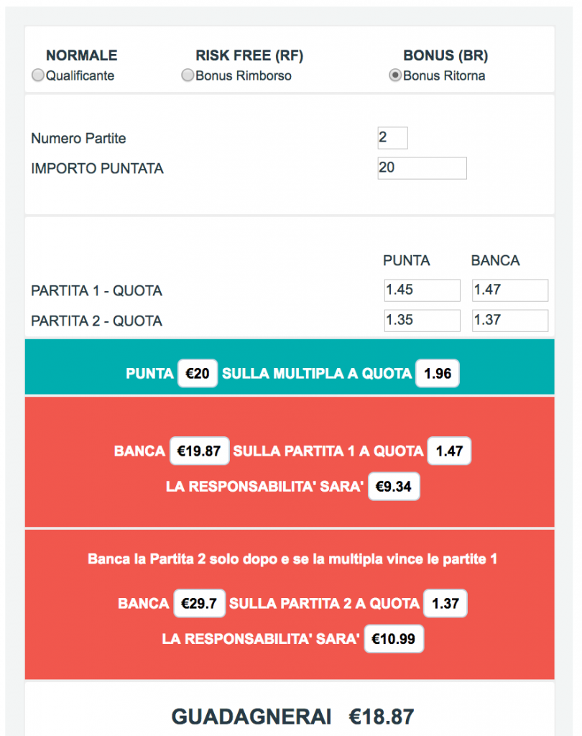This screenshot has width=582, height=736.
Task: Click the 1.96 multipla quota box
Action: coord(437,374)
